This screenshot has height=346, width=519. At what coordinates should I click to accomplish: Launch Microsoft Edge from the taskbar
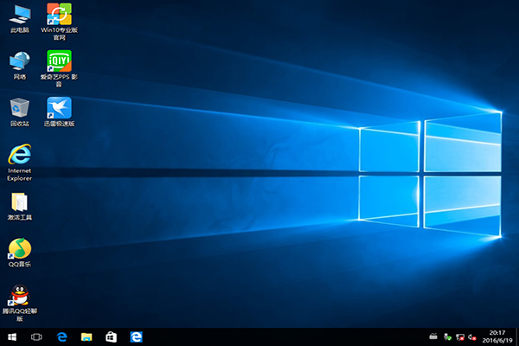tap(62, 336)
